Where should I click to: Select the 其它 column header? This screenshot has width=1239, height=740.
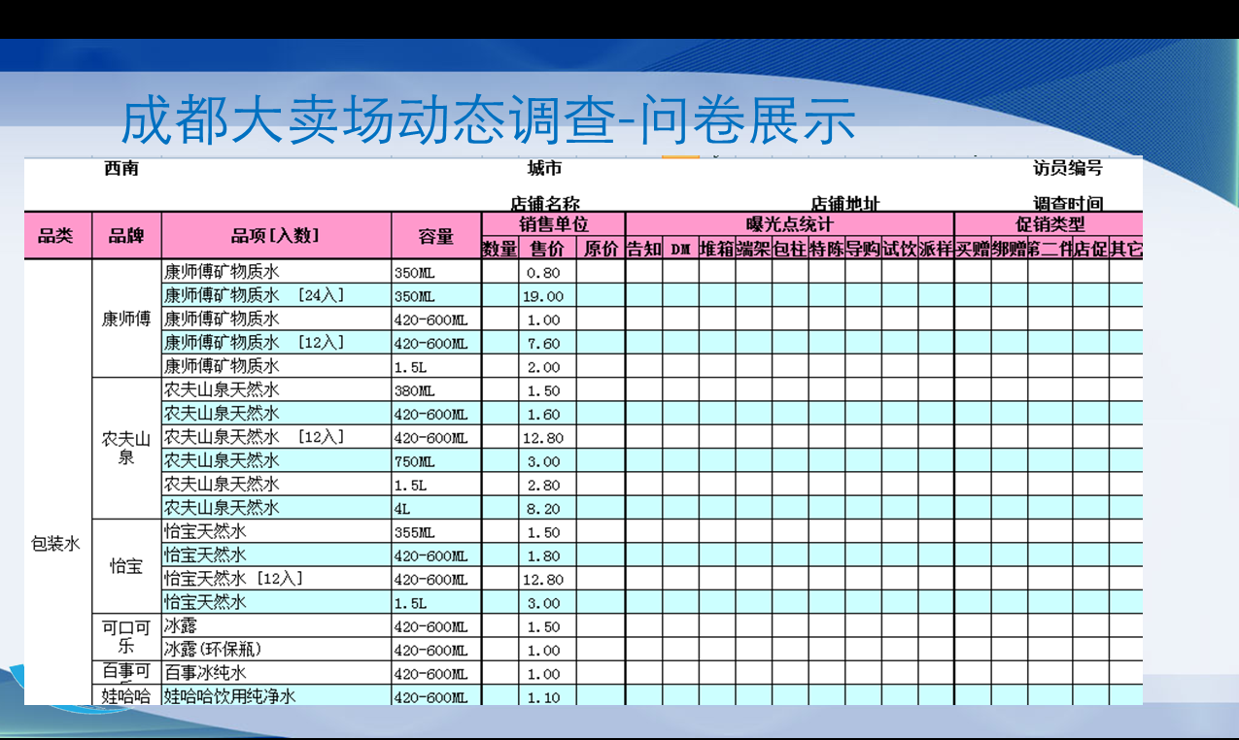coord(1126,248)
